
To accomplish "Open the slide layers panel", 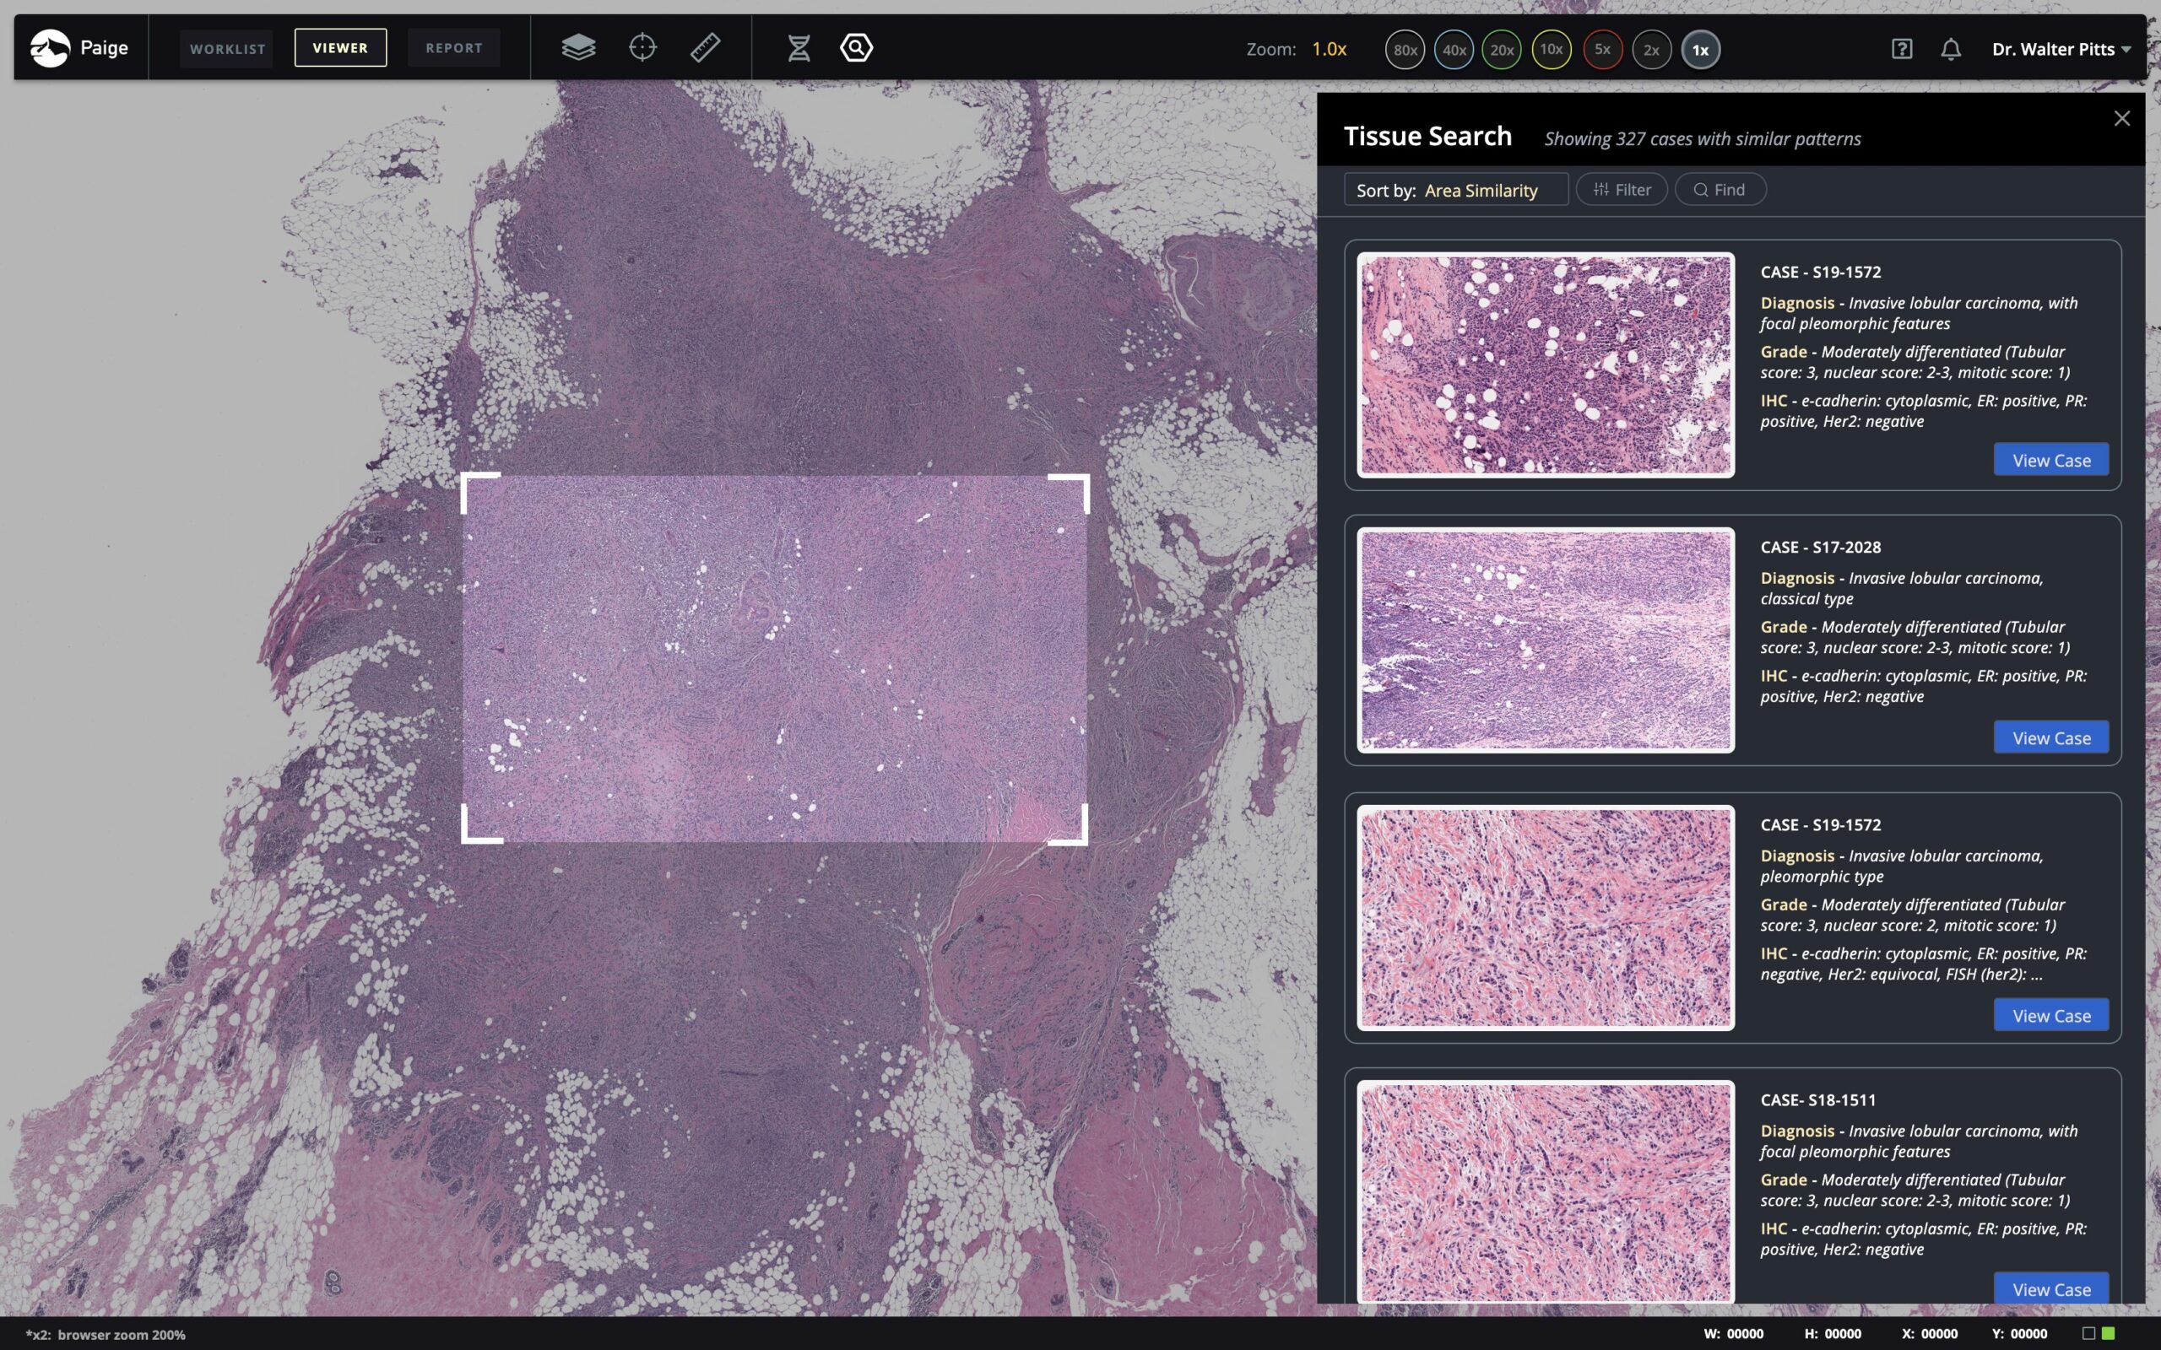I will [x=577, y=47].
